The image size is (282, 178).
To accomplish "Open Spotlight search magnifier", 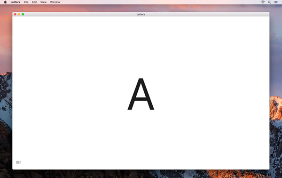I will click(x=269, y=2).
